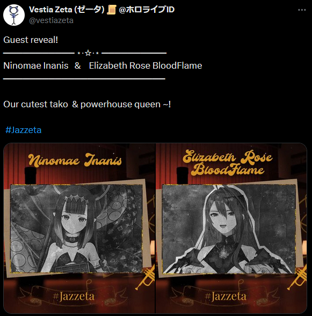Click the Ninomae Inanis portrait face
This screenshot has height=316, width=312.
click(x=74, y=218)
